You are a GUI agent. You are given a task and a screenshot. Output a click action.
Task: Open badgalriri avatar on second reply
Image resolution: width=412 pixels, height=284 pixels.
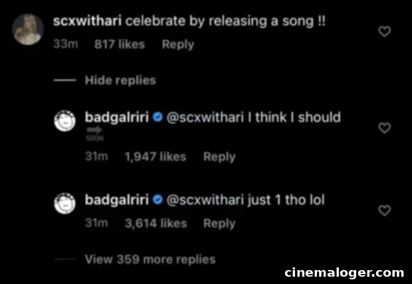[x=64, y=204]
